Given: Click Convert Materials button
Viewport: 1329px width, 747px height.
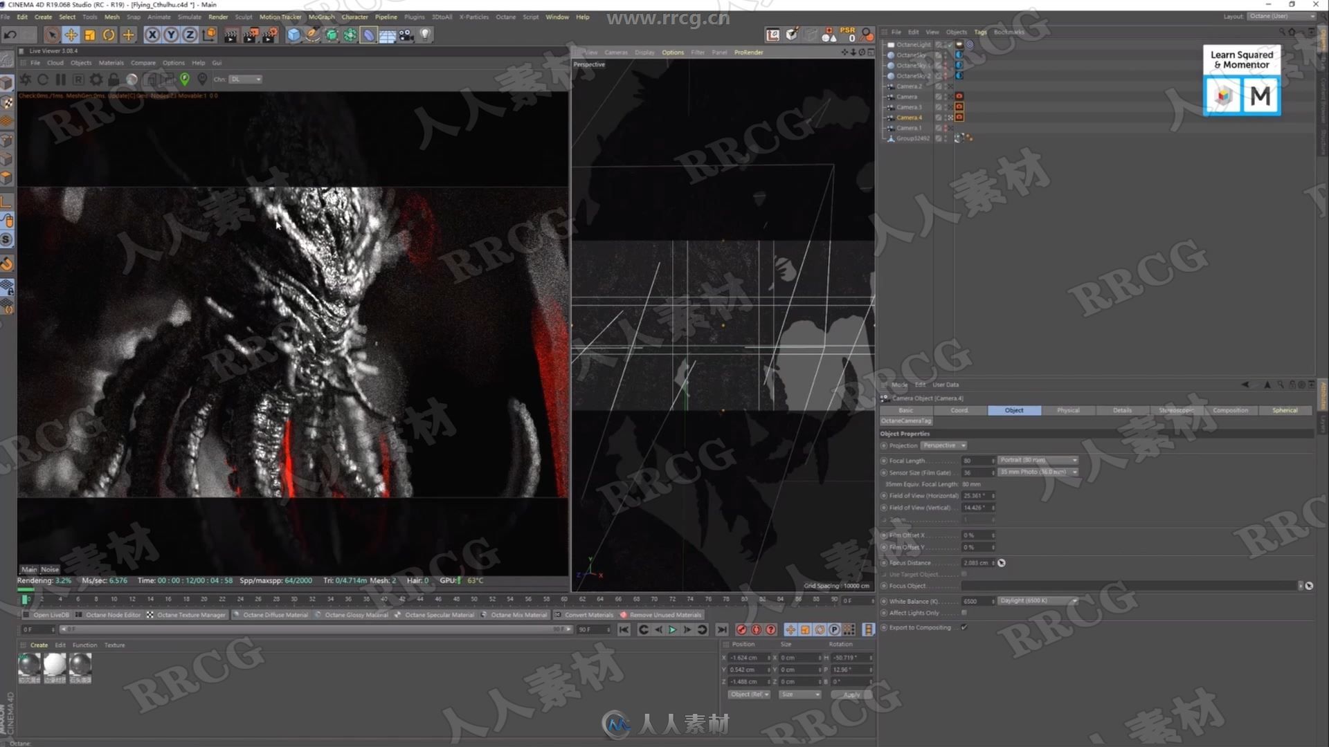Looking at the screenshot, I should tap(584, 615).
